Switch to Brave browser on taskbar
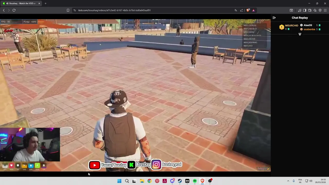Image resolution: width=329 pixels, height=185 pixels. tap(202, 181)
